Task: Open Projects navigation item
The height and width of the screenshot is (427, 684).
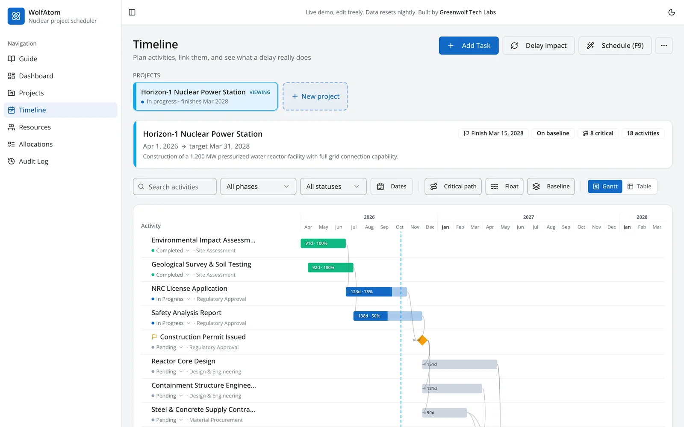Action: click(60, 93)
